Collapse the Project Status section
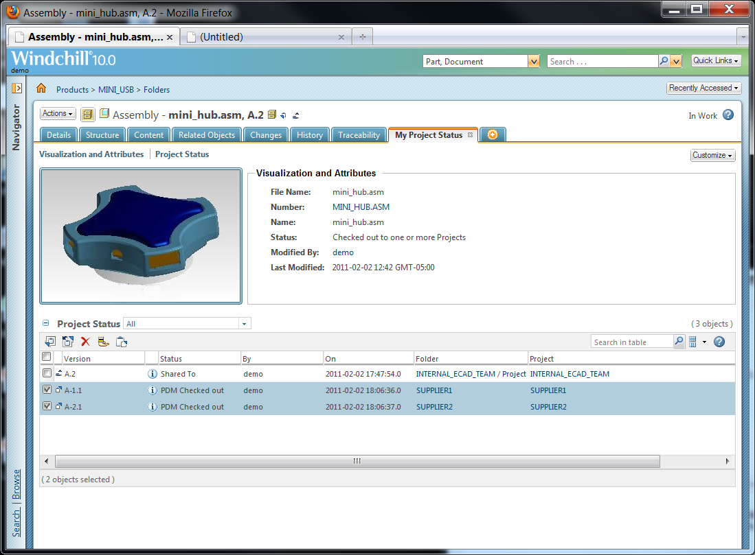 [45, 322]
